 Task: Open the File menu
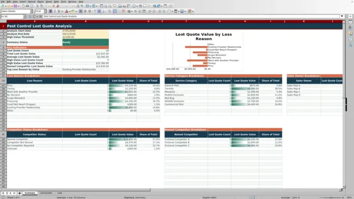(x=3, y=1)
